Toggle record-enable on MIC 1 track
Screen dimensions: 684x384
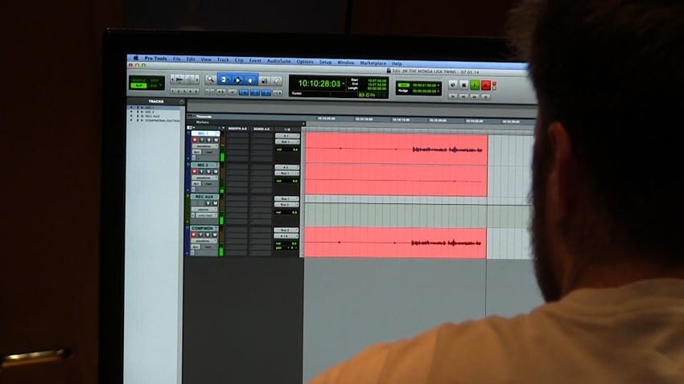pyautogui.click(x=195, y=141)
